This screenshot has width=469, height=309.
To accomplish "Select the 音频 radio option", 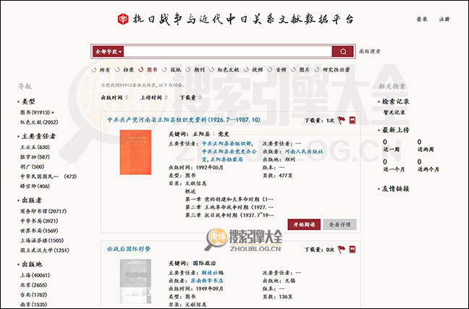I will click(x=276, y=69).
